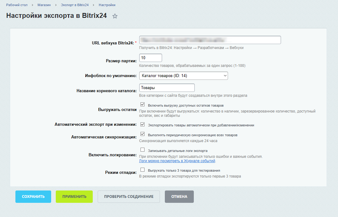Disable выгрузку доступных остатков товаров checkbox
Screen dimensions: 338x217
[142, 104]
